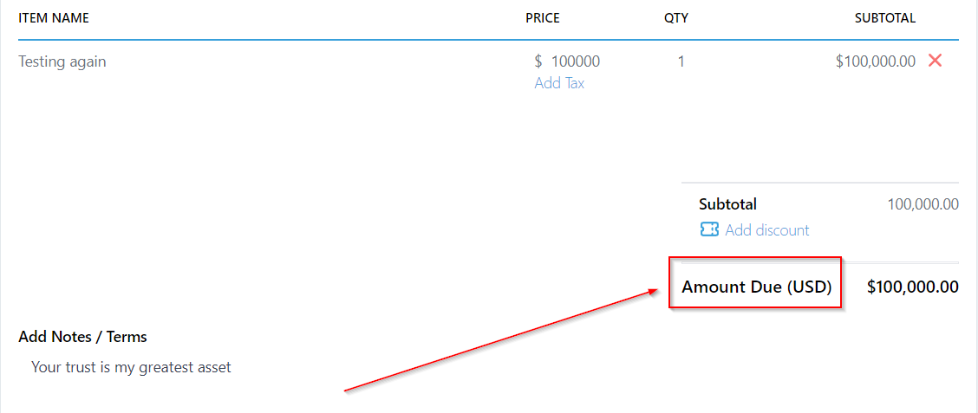Click the PRICE column header

[x=543, y=17]
